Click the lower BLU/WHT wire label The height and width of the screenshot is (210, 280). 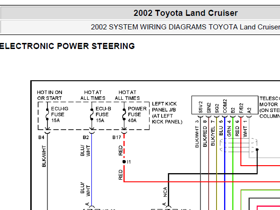click(x=85, y=190)
